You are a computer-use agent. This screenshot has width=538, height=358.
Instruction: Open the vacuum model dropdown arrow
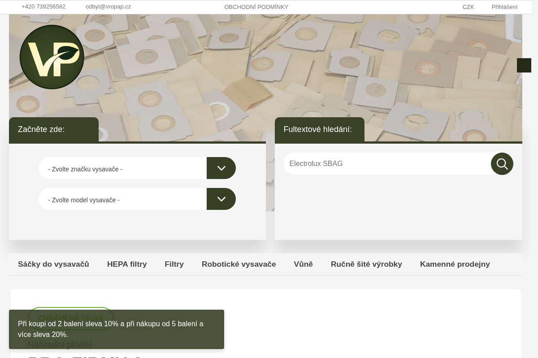[221, 199]
